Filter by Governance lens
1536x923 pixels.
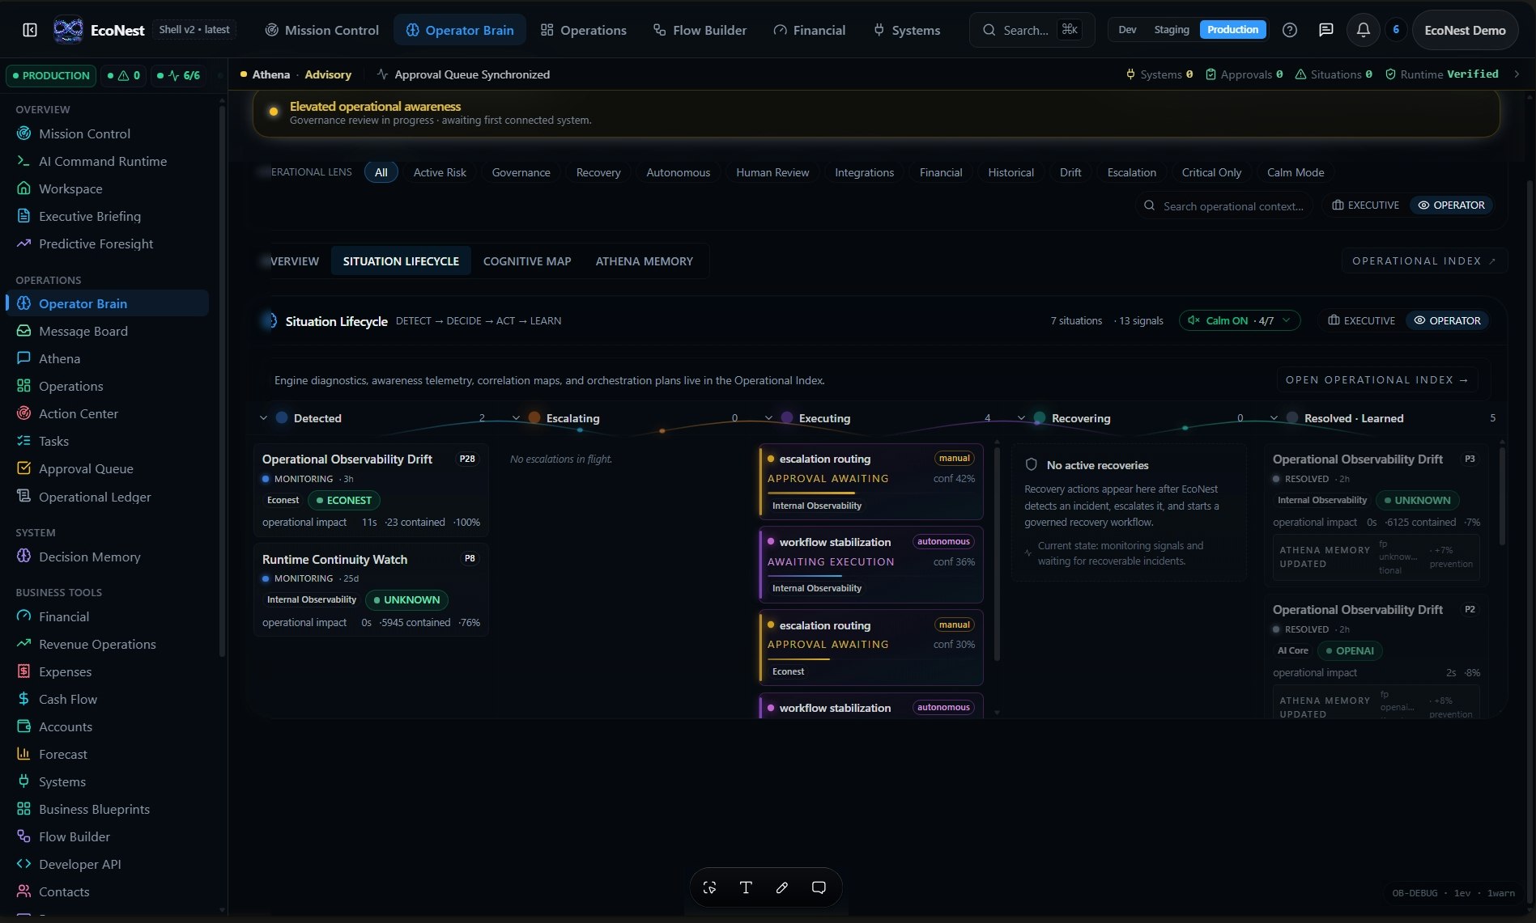pyautogui.click(x=521, y=172)
